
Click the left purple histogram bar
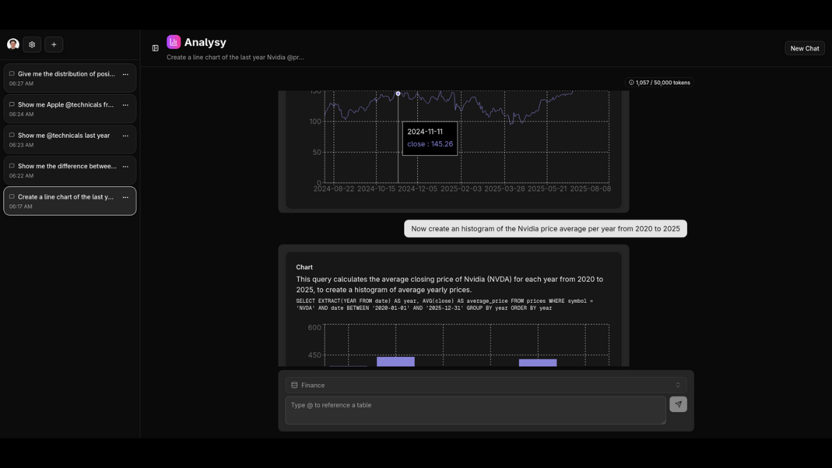tap(396, 362)
